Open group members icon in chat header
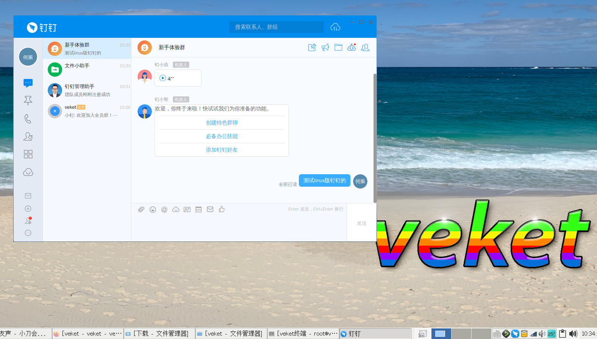The width and height of the screenshot is (597, 339). click(x=365, y=47)
